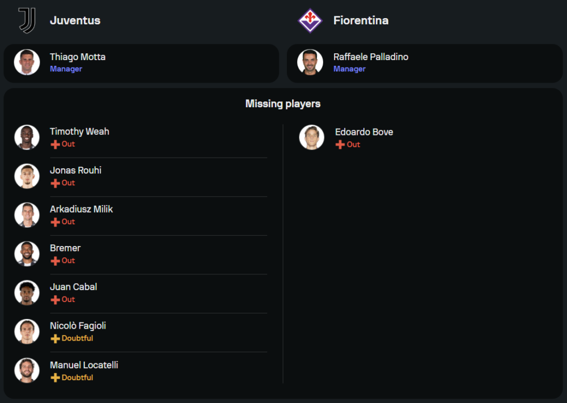This screenshot has width=567, height=403.
Task: Select Jonas Rouhi's player avatar
Action: (x=27, y=176)
